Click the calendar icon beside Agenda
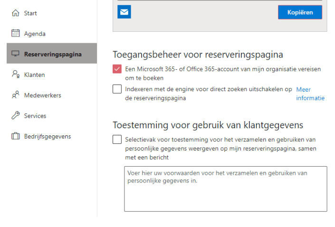 15,34
